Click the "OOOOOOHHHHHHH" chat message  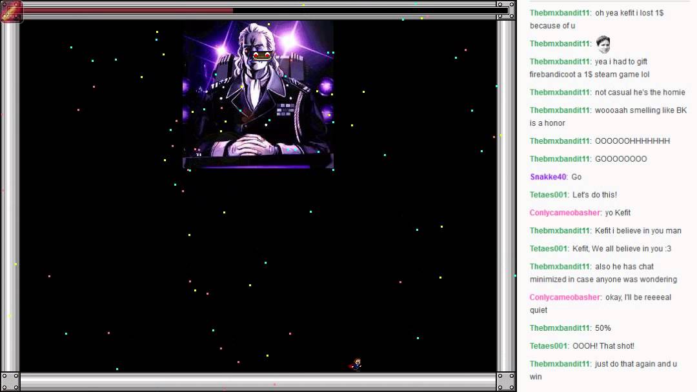tap(632, 141)
